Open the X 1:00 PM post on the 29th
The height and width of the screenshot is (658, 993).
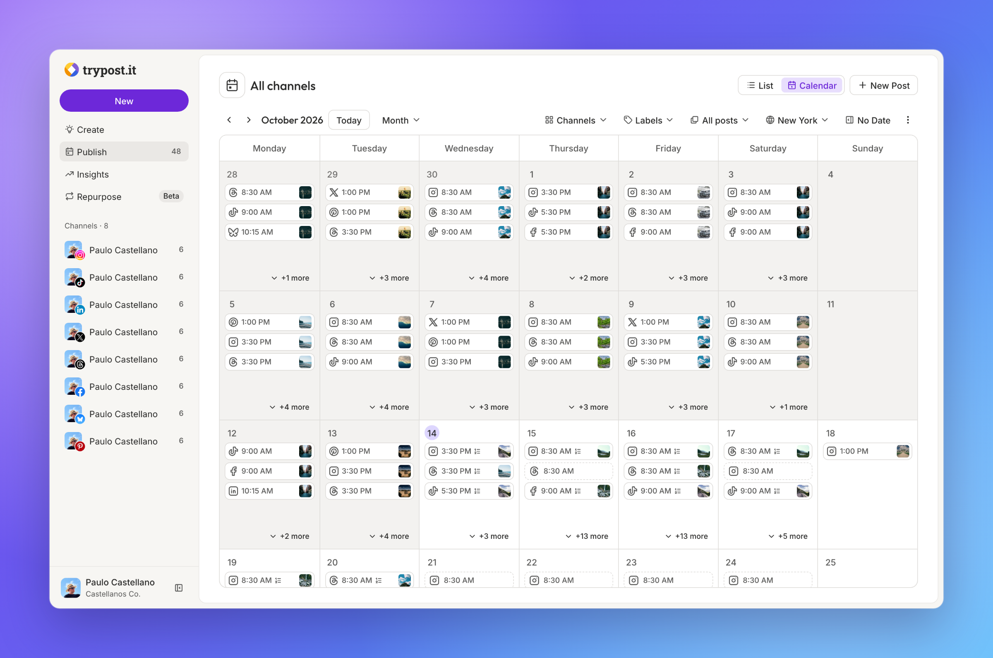(369, 192)
